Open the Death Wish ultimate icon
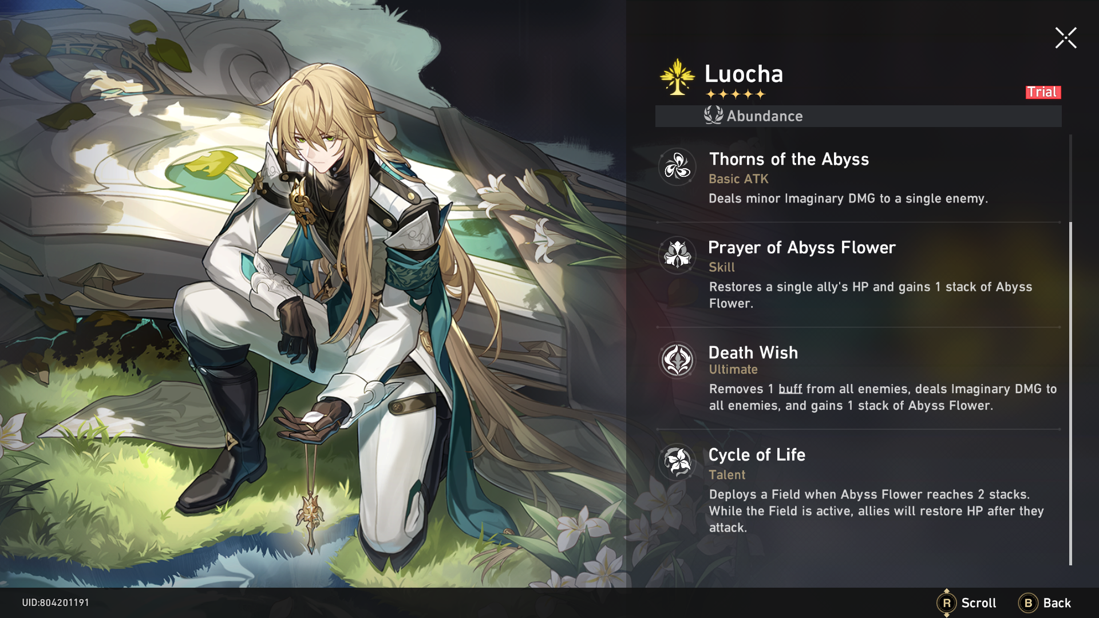 (677, 360)
